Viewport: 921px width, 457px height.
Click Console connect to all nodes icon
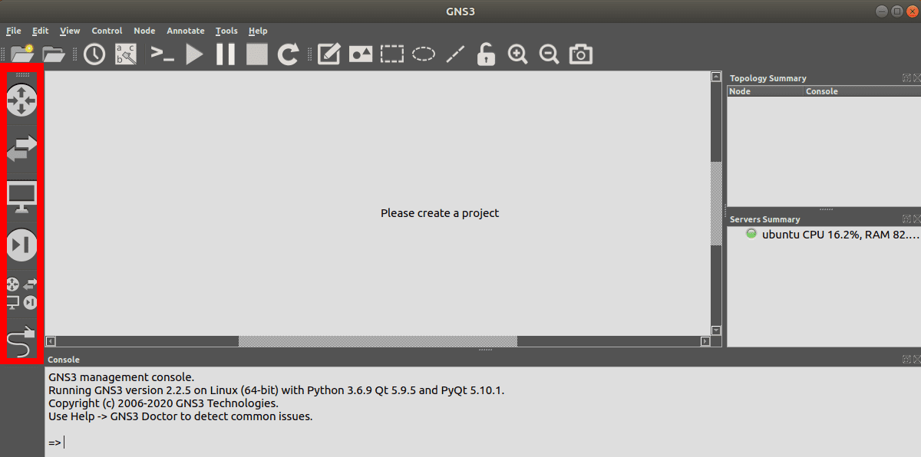click(162, 54)
